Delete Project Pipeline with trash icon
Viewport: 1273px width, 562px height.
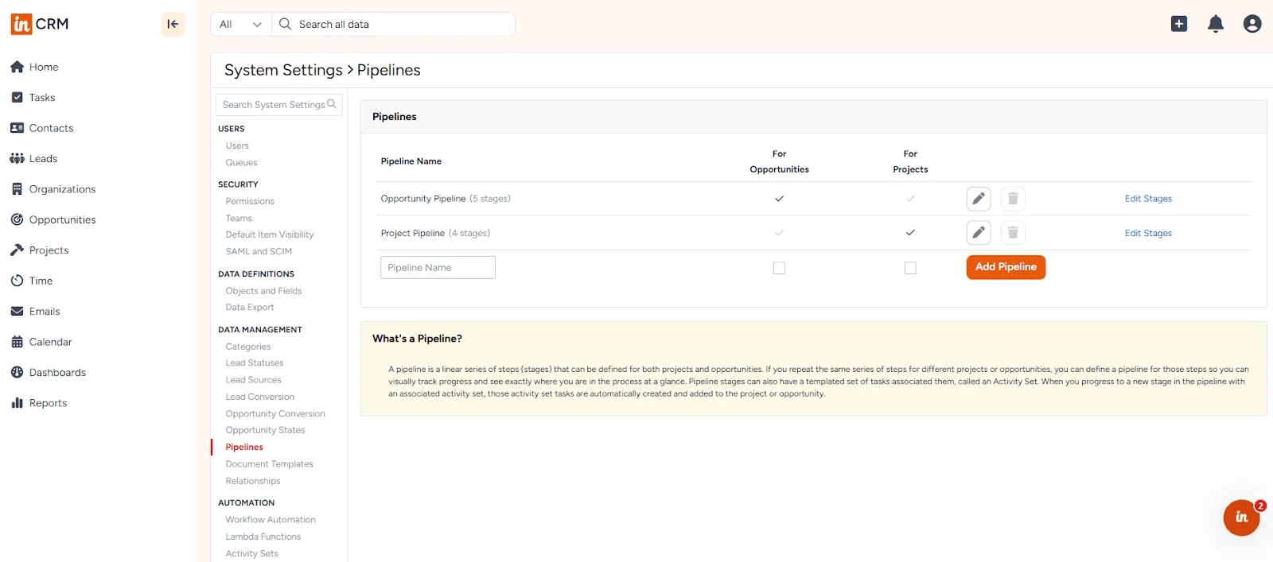coord(1013,233)
